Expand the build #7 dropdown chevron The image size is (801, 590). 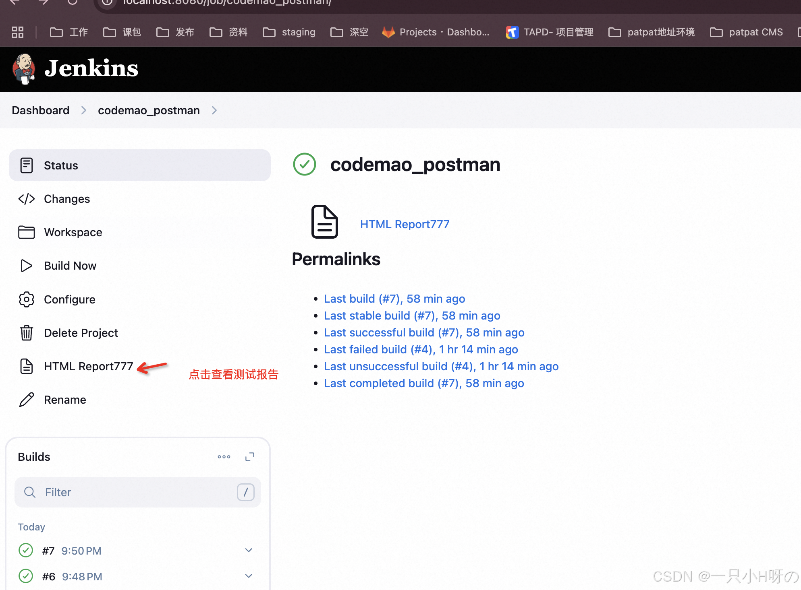tap(249, 550)
